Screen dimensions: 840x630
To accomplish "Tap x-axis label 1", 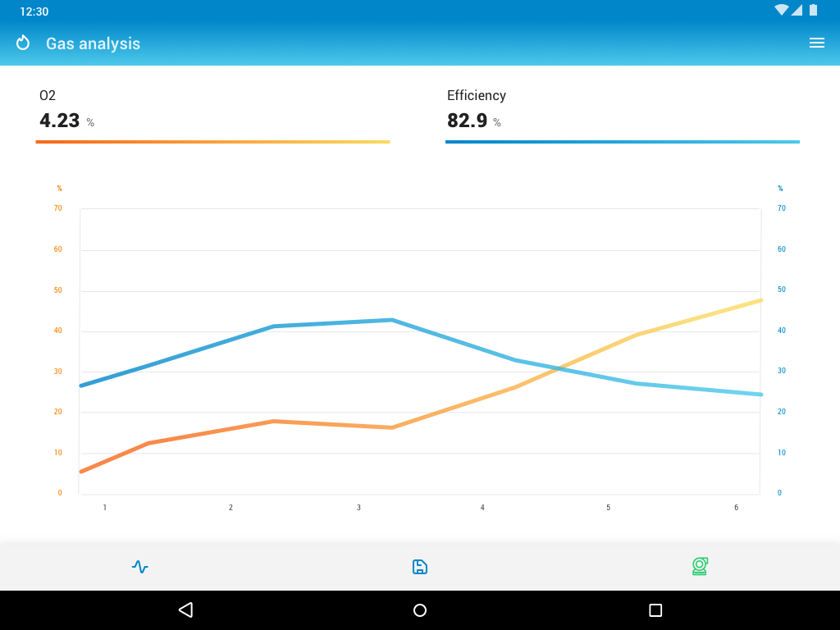I will [x=105, y=507].
